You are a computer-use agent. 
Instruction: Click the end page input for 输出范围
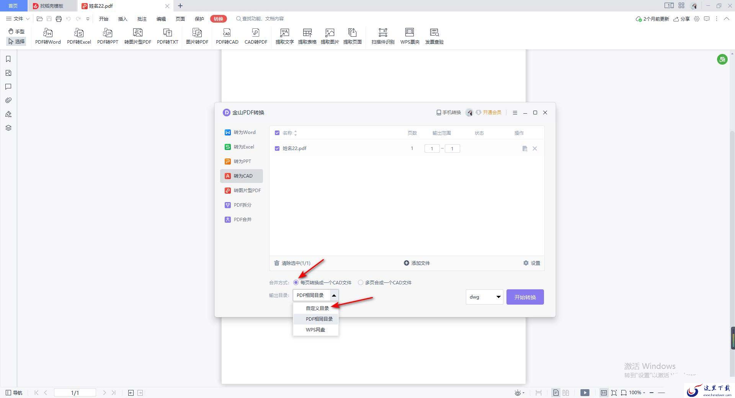(x=452, y=148)
